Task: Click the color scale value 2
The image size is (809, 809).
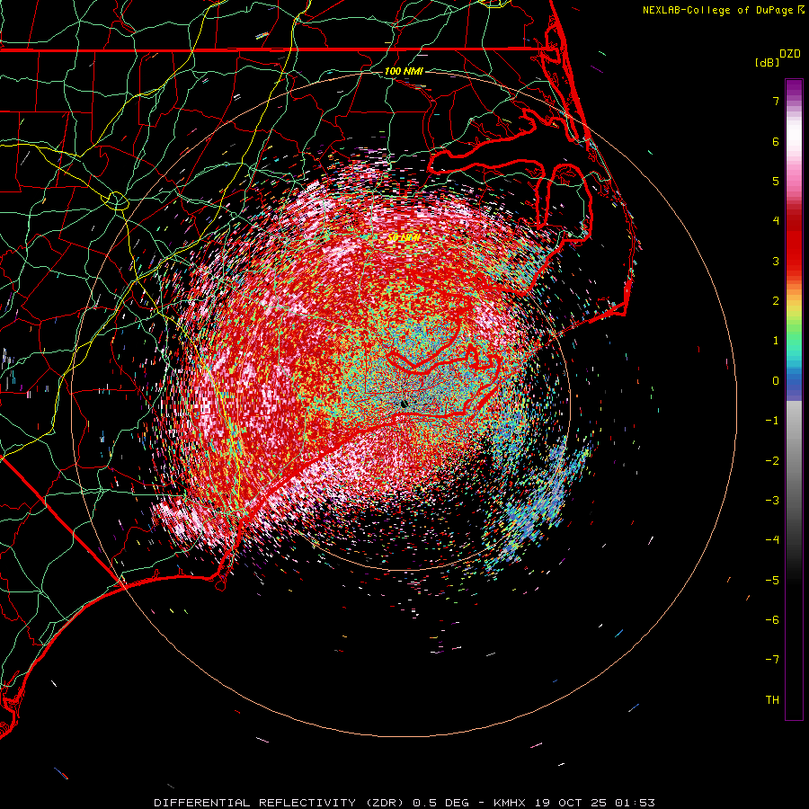Action: [x=776, y=301]
